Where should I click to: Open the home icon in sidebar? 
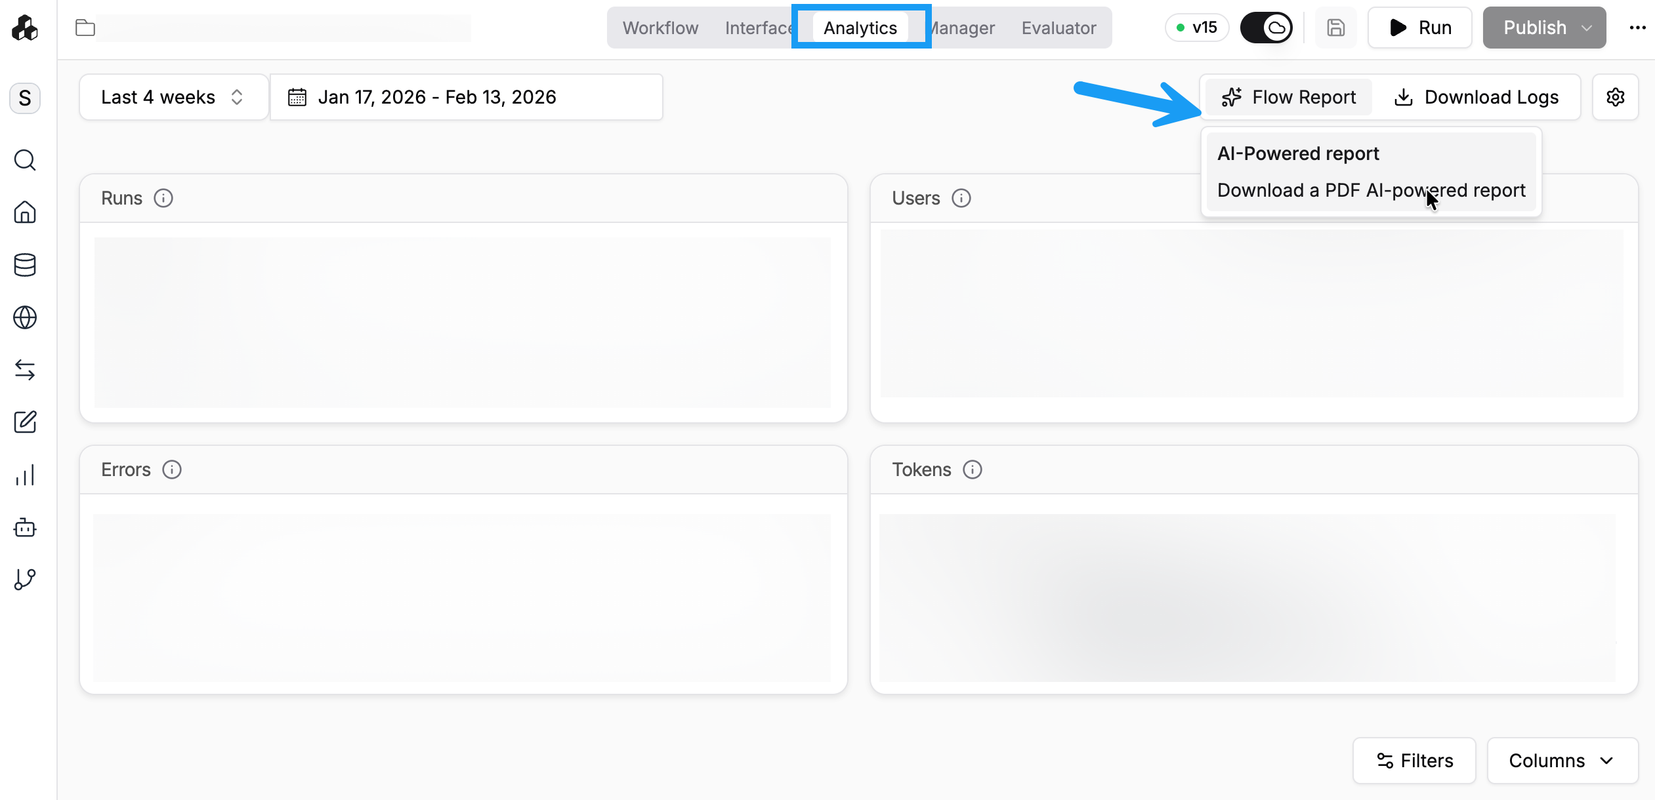(x=25, y=212)
